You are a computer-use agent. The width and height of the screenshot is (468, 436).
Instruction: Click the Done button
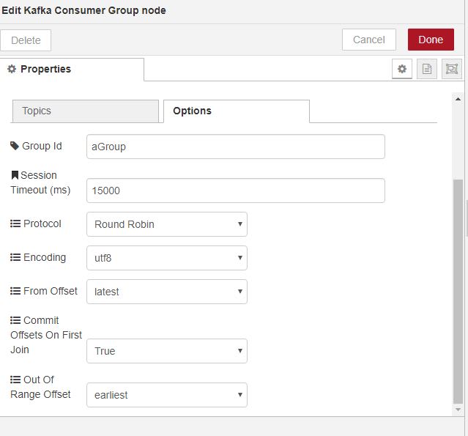point(431,40)
